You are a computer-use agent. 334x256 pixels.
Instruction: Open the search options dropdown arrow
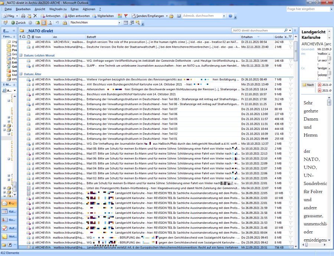coord(290,30)
